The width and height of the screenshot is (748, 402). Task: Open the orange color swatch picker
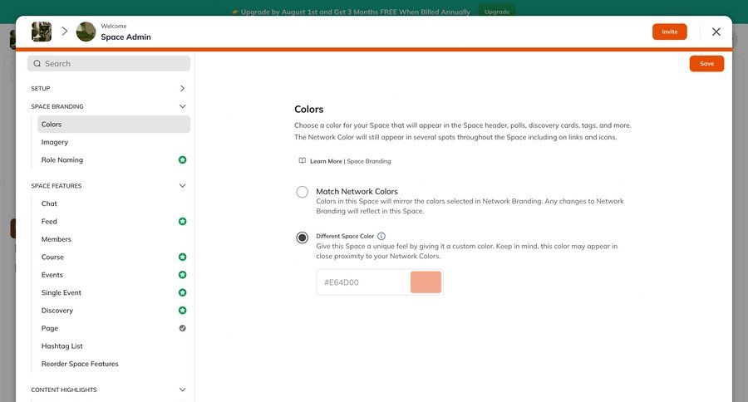pyautogui.click(x=426, y=282)
